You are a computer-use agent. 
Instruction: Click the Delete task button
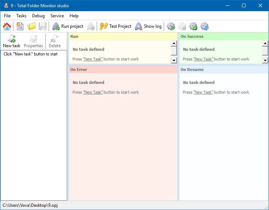pos(54,41)
